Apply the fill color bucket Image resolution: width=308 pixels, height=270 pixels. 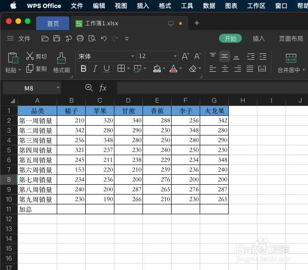click(157, 68)
